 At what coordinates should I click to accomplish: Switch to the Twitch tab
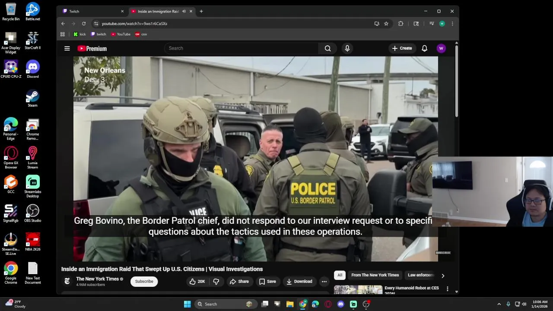click(x=93, y=11)
